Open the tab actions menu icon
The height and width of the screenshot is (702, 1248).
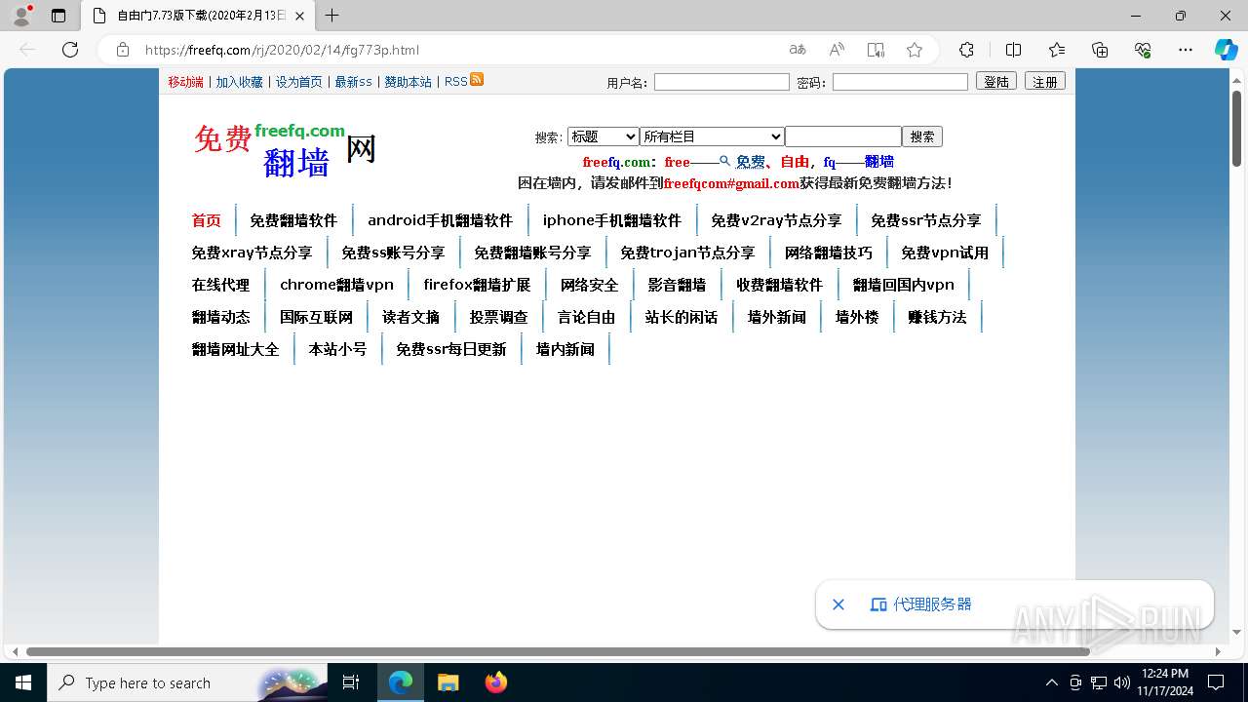(x=58, y=16)
